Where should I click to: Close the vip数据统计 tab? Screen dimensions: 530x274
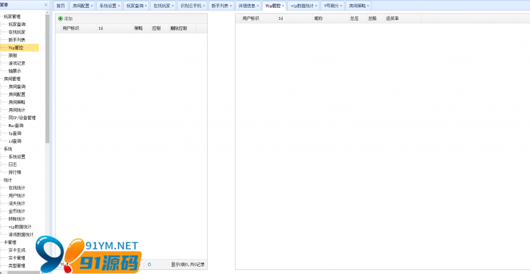coord(316,6)
